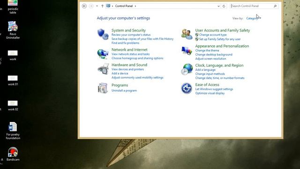Click View devices and printers
Image resolution: width=300 pixels, height=169 pixels.
[127, 69]
